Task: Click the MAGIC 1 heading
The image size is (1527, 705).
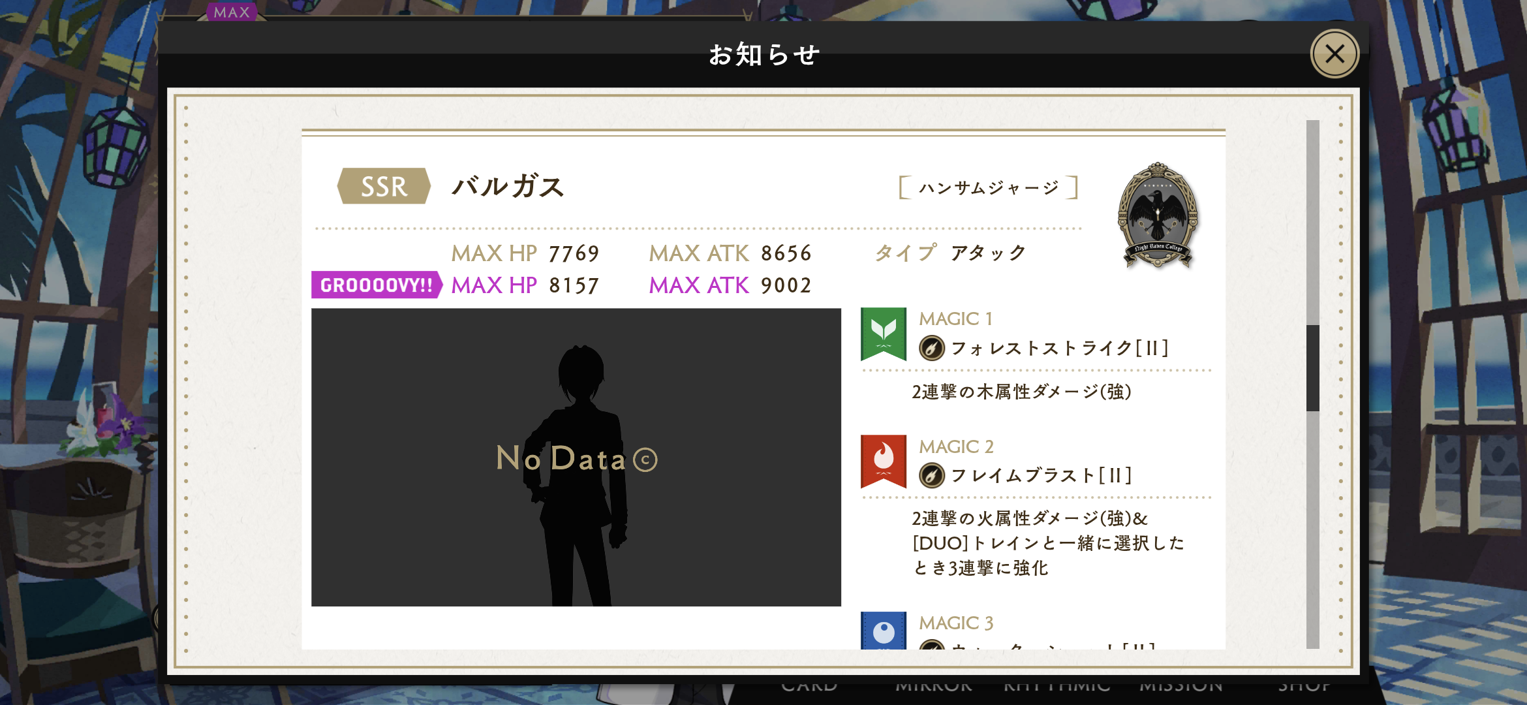Action: [x=956, y=319]
